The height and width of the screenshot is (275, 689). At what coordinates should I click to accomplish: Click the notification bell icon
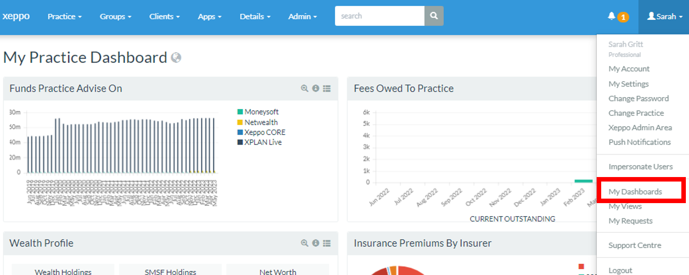(611, 17)
